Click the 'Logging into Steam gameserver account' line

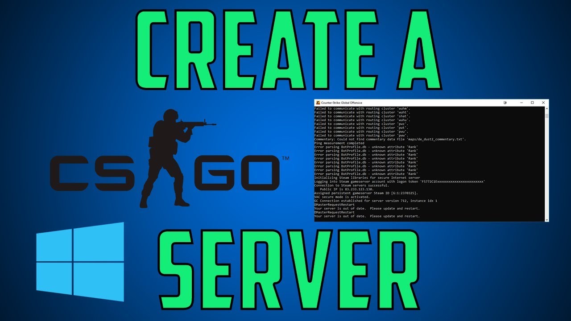click(x=400, y=181)
